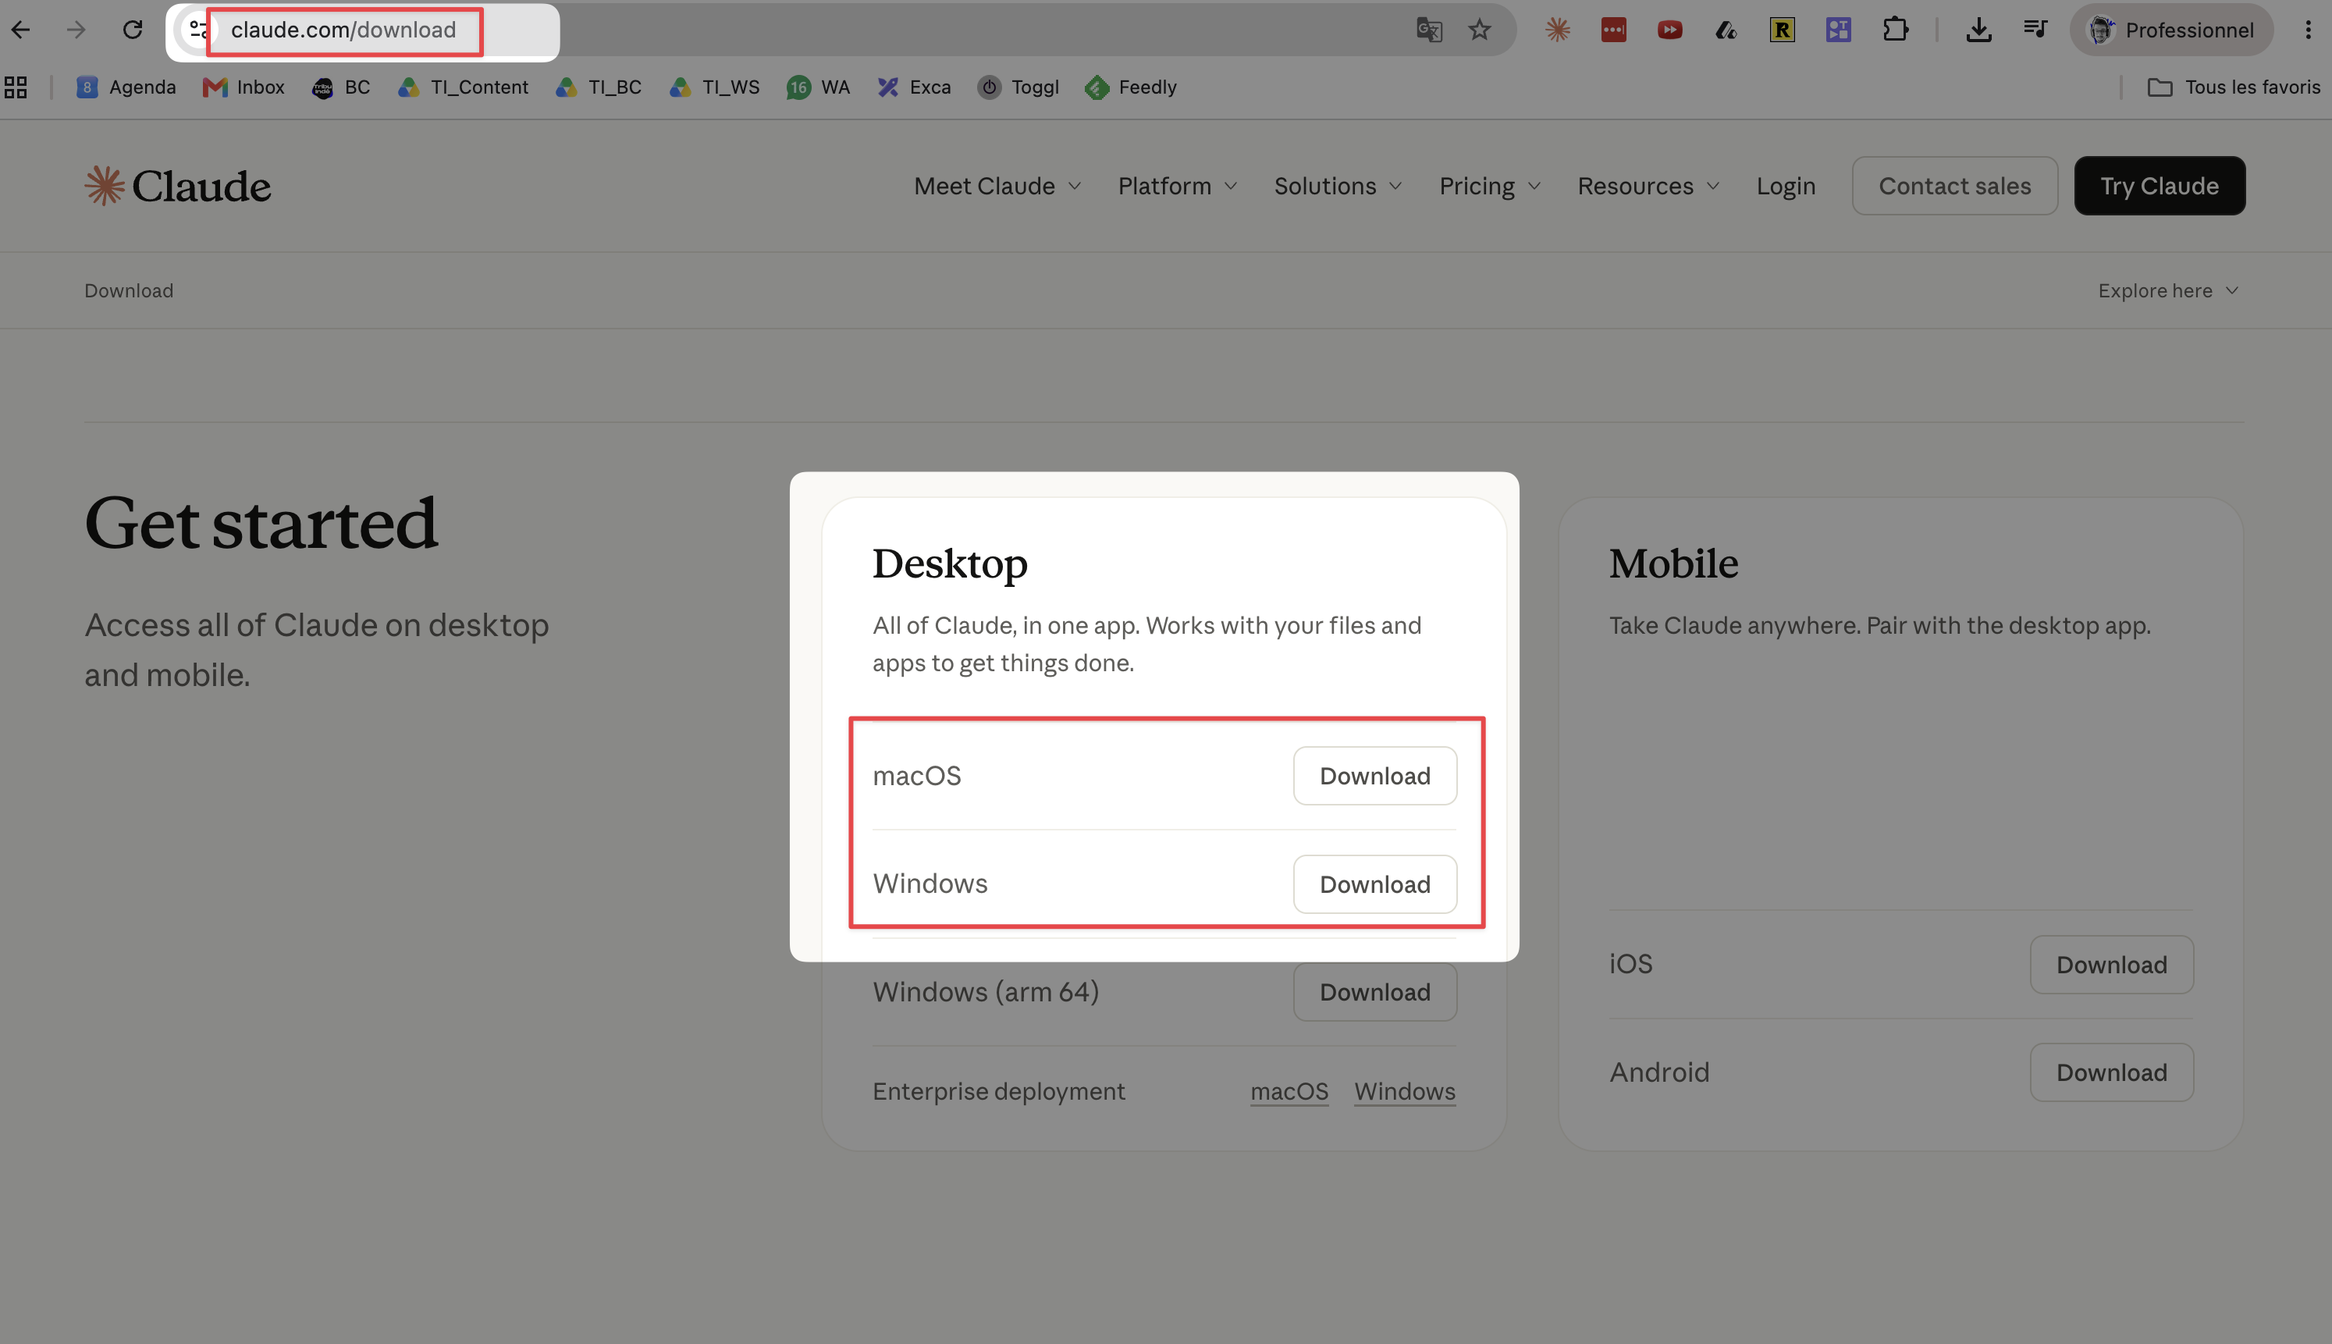The image size is (2332, 1344).
Task: Expand Resources menu
Action: point(1648,186)
